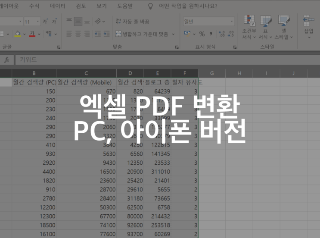The image size is (320, 238).
Task: Increase decimal places
Action: [222, 34]
